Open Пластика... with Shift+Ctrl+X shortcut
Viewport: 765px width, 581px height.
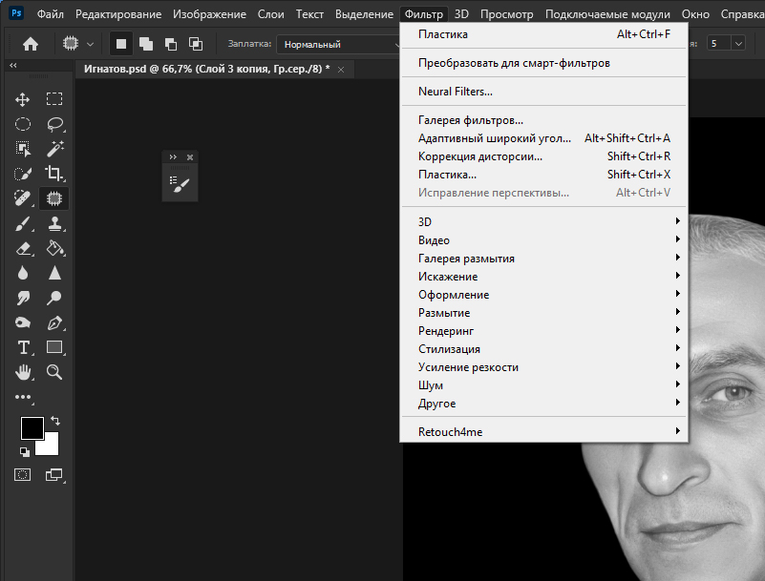pos(543,174)
